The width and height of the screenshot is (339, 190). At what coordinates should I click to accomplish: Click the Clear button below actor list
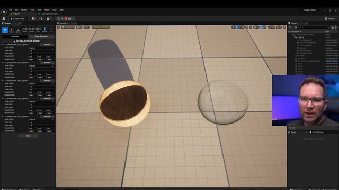coord(28,136)
